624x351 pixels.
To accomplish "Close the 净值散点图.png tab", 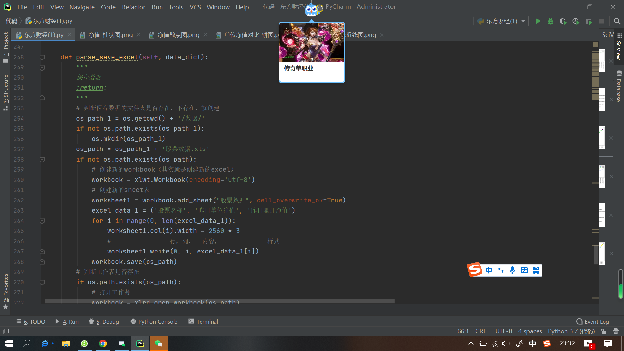I will pyautogui.click(x=205, y=34).
